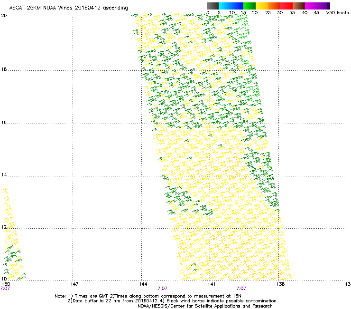Choose the orange 25-30 knots legend segment
The height and width of the screenshot is (309, 351).
tap(274, 6)
